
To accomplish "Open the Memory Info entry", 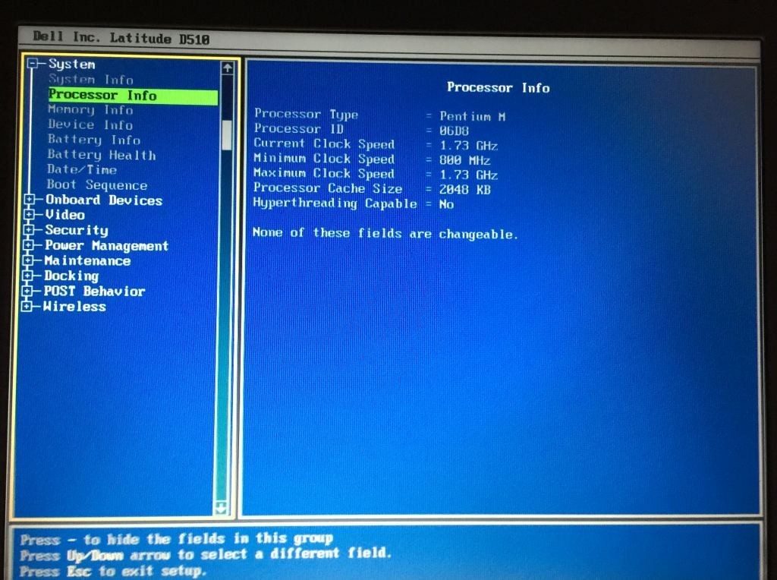I will [x=90, y=109].
